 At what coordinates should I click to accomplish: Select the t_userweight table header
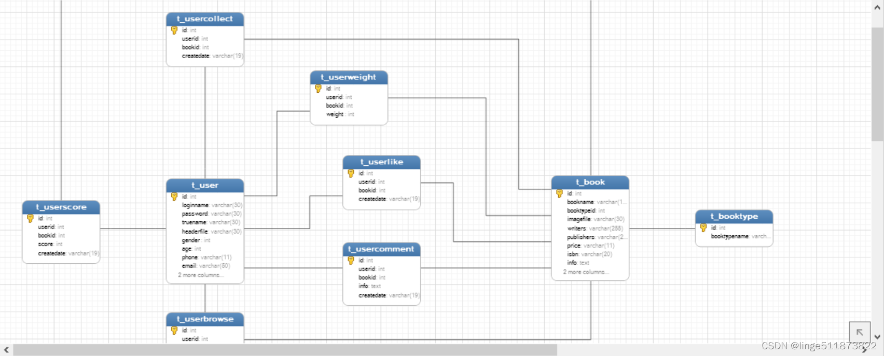(349, 77)
